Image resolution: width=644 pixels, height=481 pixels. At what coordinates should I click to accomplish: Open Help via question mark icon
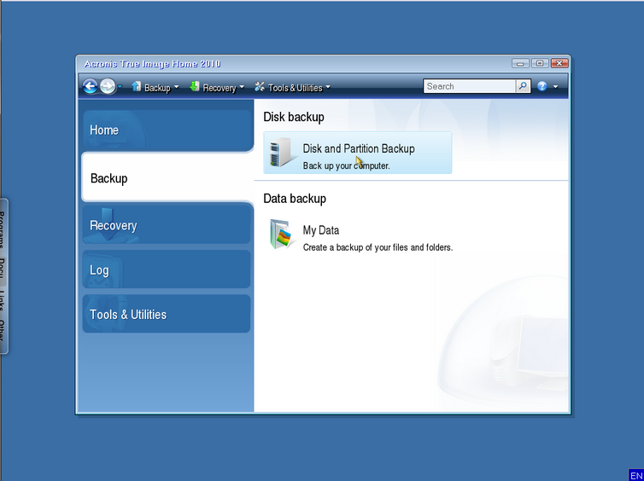coord(542,86)
